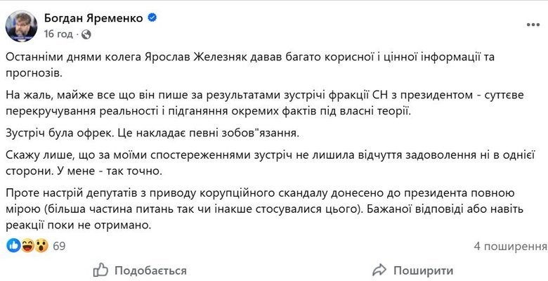Image resolution: width=548 pixels, height=281 pixels.
Task: Click the blue Like reaction emoji
Action: pyautogui.click(x=14, y=246)
